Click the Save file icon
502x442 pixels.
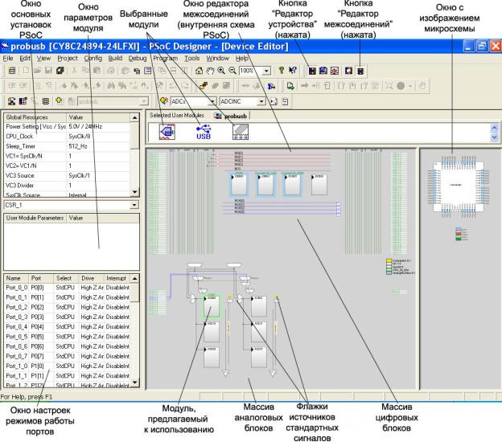coord(48,71)
